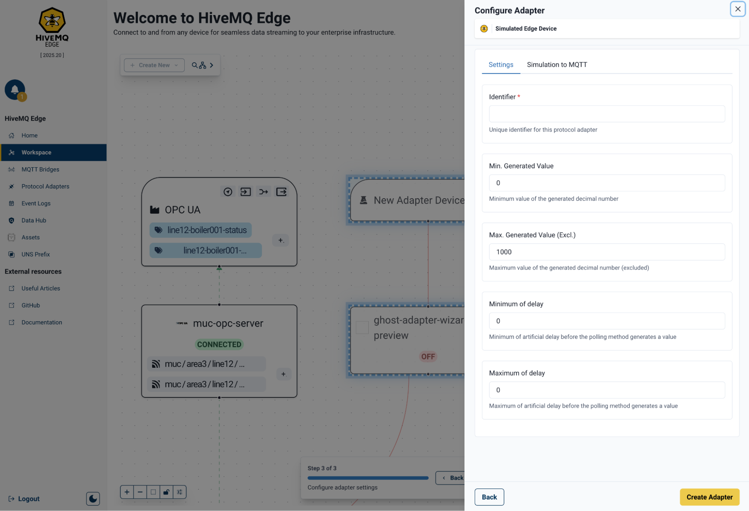The width and height of the screenshot is (749, 511).
Task: Click the canvas lock toggle icon
Action: coord(166,492)
